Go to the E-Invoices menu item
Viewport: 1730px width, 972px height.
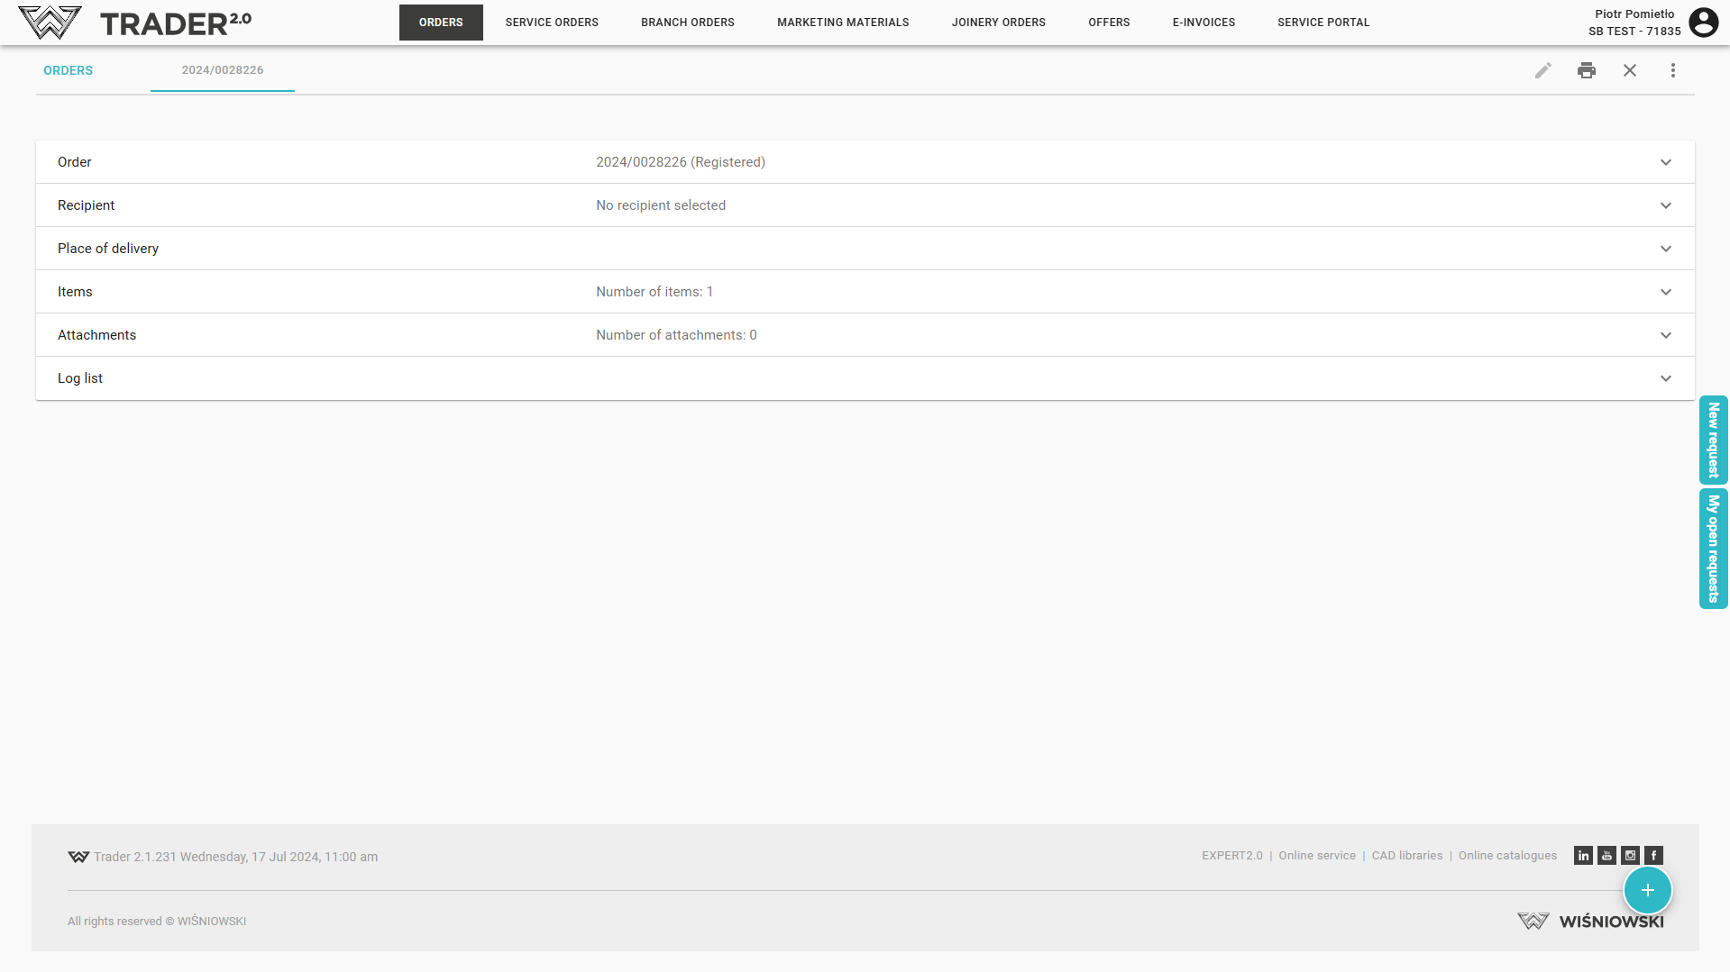pos(1204,23)
